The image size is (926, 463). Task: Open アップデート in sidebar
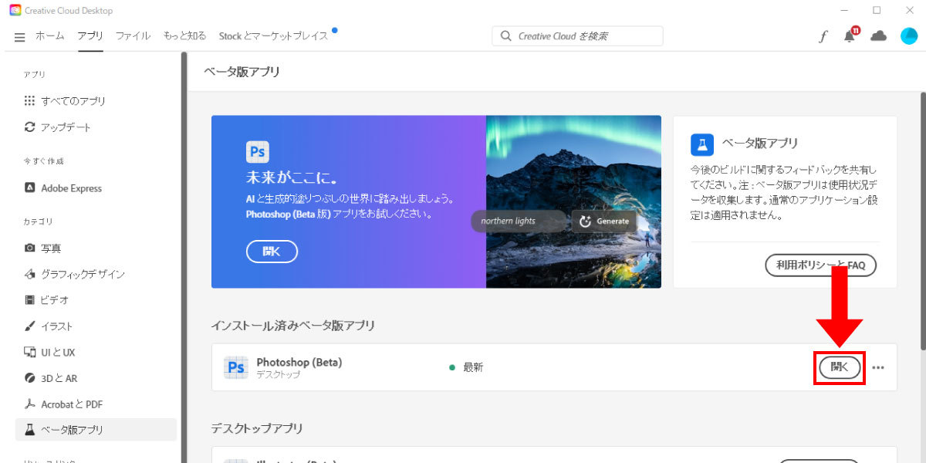tap(57, 127)
